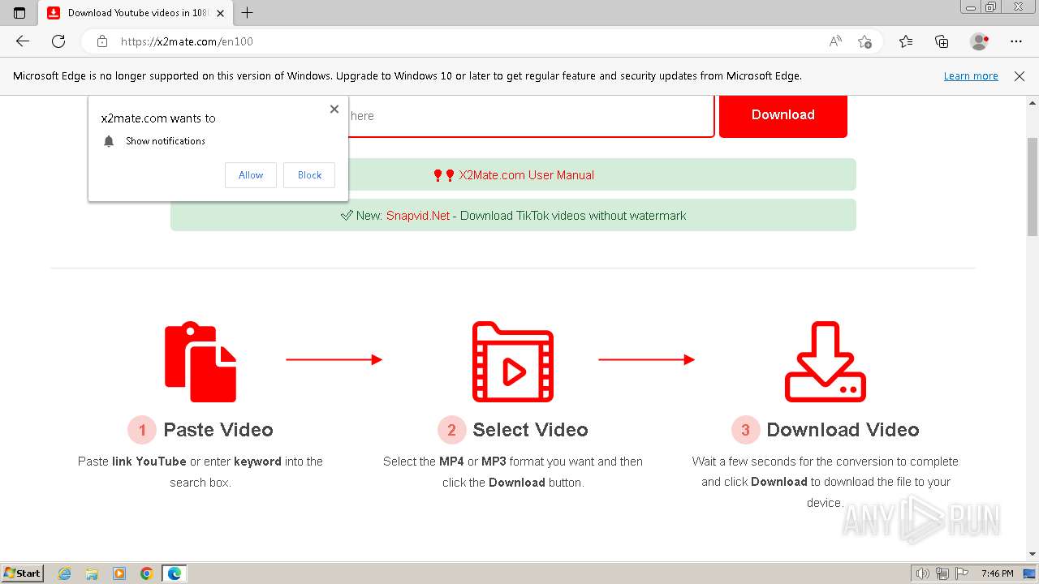The height and width of the screenshot is (584, 1039).
Task: Click the Paste Video clipboard icon
Action: click(x=200, y=362)
